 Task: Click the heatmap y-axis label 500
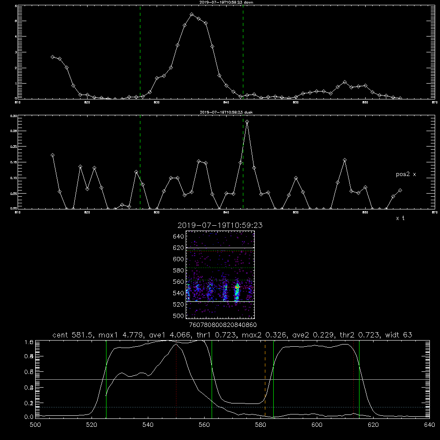[179, 316]
